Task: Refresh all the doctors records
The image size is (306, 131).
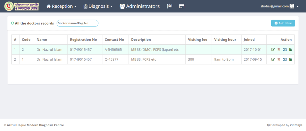Action: [x=13, y=23]
